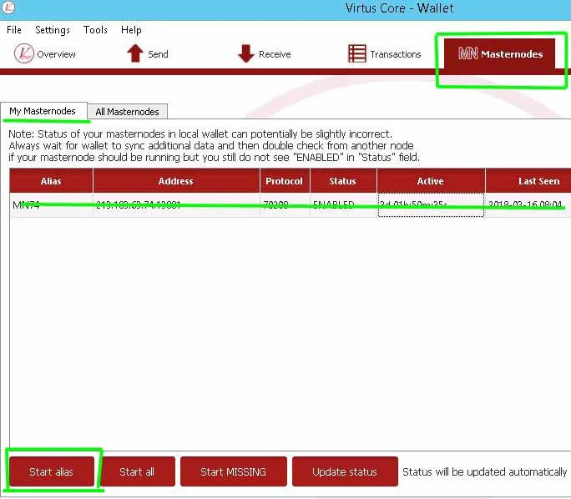Click the Start alias button
Screen dimensions: 571x499
tap(52, 471)
